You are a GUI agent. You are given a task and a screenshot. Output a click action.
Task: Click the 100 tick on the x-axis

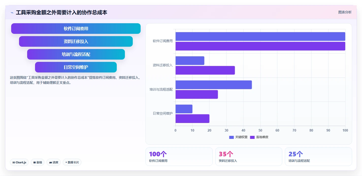click(345, 130)
